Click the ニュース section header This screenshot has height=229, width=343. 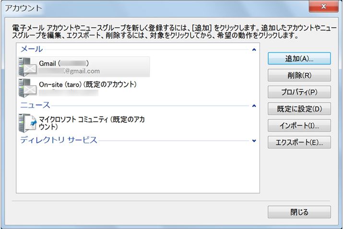[35, 105]
